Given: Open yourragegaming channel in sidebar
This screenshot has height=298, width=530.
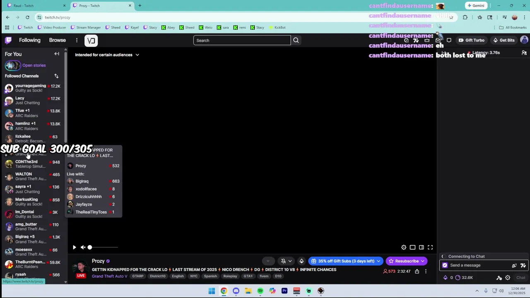Looking at the screenshot, I should pos(33,88).
